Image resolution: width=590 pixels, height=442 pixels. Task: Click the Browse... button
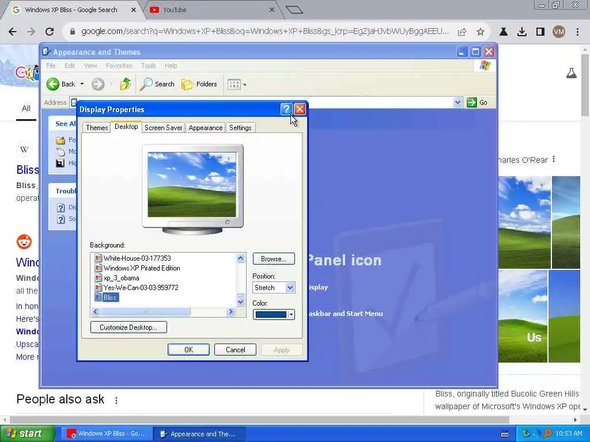click(x=274, y=259)
